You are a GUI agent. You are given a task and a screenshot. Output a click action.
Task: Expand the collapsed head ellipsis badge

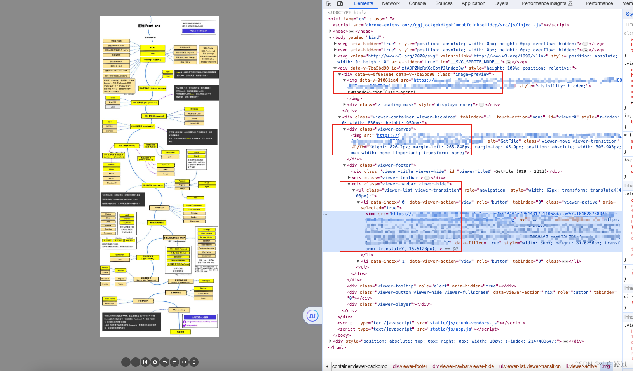[352, 31]
